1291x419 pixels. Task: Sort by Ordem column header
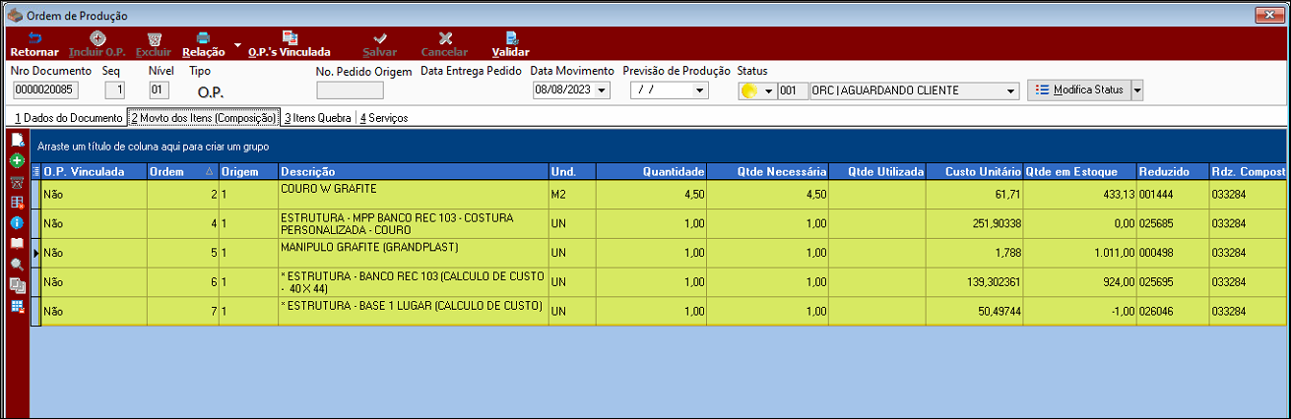point(182,171)
